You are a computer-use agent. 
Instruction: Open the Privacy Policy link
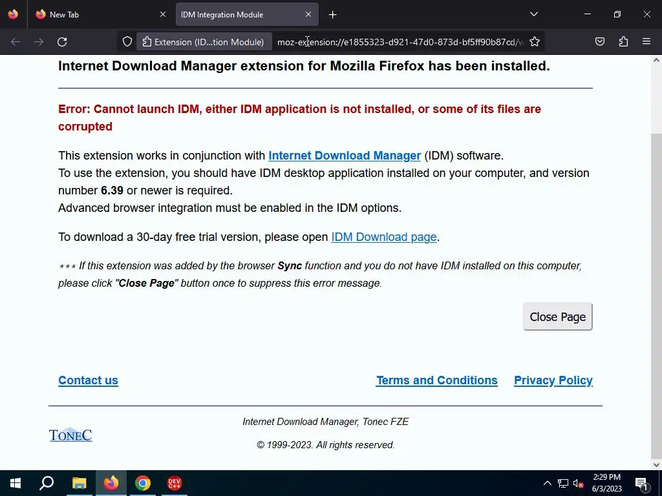(x=553, y=380)
